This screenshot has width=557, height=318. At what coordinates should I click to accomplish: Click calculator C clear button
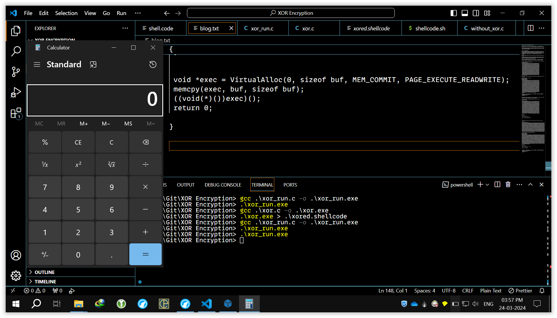112,142
